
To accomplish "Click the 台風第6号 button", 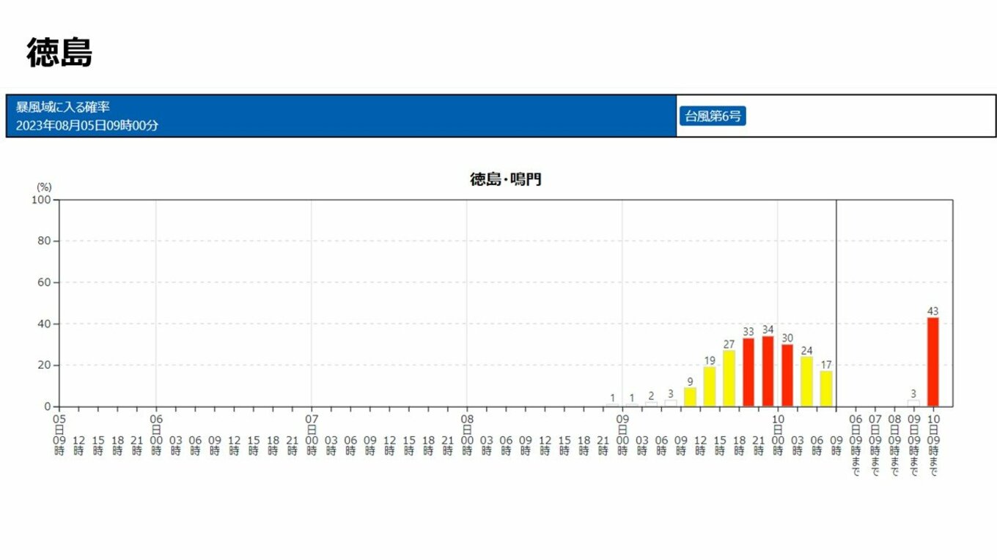I will pyautogui.click(x=712, y=116).
